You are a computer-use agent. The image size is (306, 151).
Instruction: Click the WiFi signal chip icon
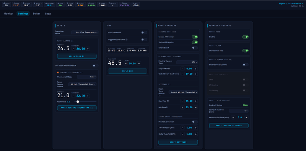(x=133, y=3)
